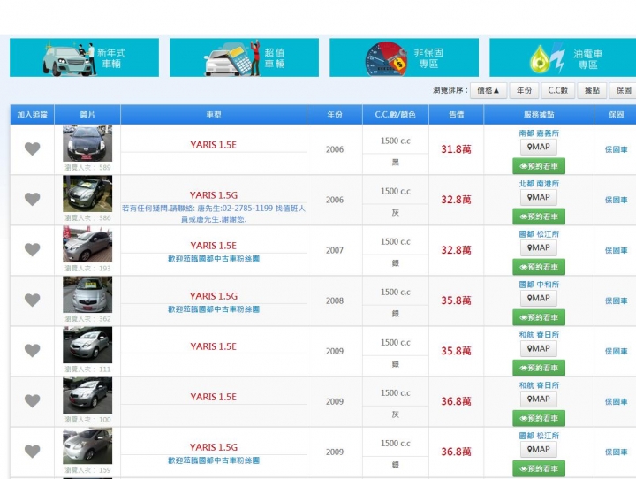Add 2007 YARIS 1.5E to tracking heart
The width and height of the screenshot is (636, 479).
point(32,249)
